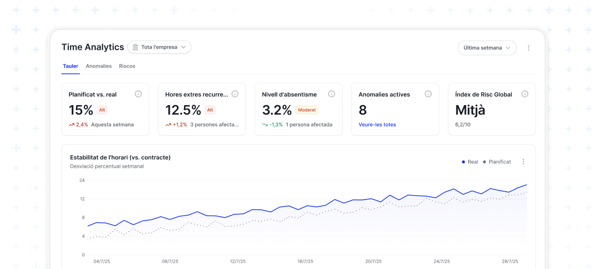Image resolution: width=595 pixels, height=269 pixels.
Task: Click the y-axis label 12
Action: [82, 199]
